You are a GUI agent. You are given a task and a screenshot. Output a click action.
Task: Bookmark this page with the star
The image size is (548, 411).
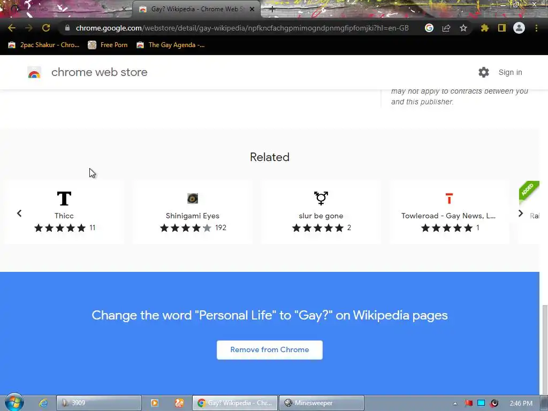tap(463, 28)
